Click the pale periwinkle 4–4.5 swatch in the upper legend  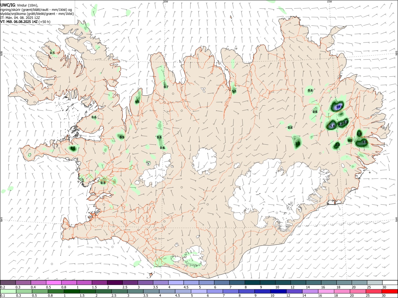(x=176, y=282)
